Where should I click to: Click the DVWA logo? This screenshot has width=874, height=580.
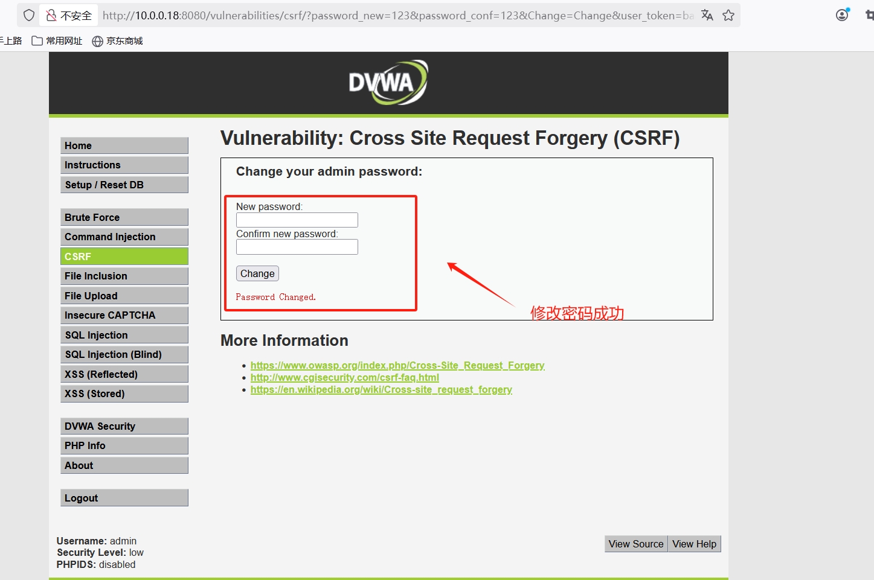coord(388,82)
